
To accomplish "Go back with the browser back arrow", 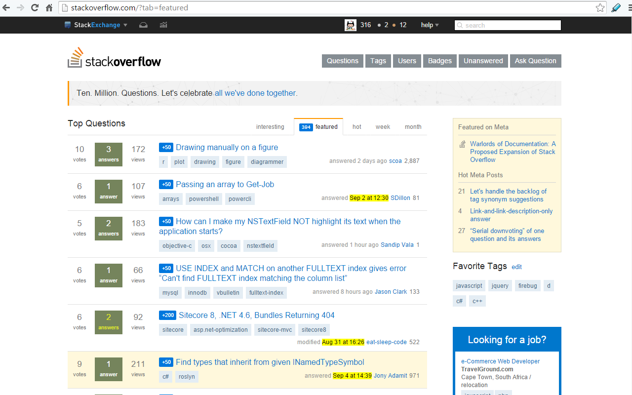I will point(6,7).
